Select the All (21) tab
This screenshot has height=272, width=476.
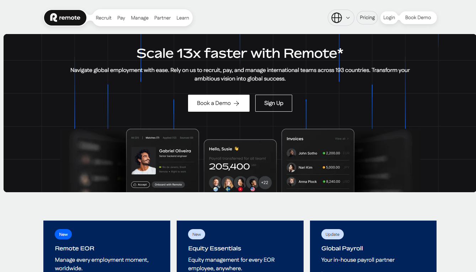click(x=135, y=138)
